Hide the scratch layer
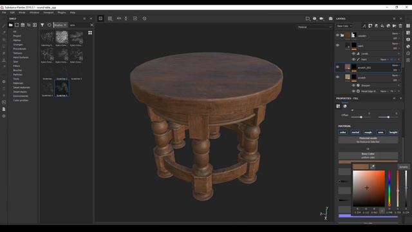Image resolution: width=412 pixels, height=232 pixels. tap(337, 77)
